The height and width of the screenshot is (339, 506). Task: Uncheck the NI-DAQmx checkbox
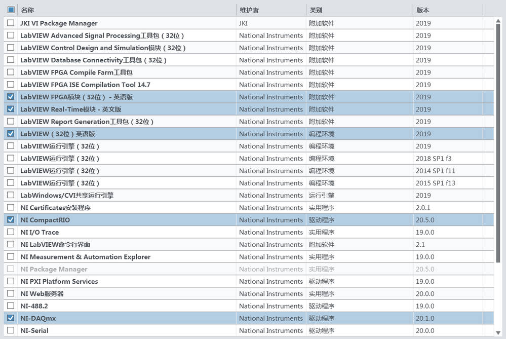[x=11, y=318]
